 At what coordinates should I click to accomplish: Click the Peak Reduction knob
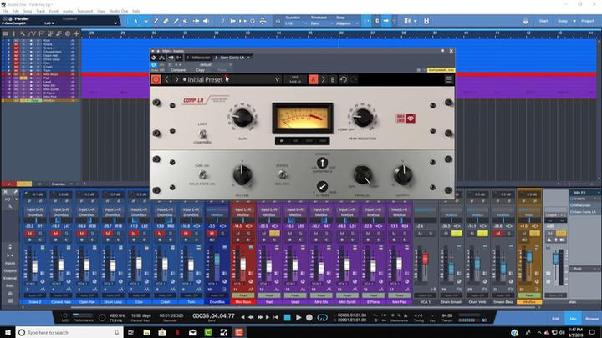[x=362, y=118]
